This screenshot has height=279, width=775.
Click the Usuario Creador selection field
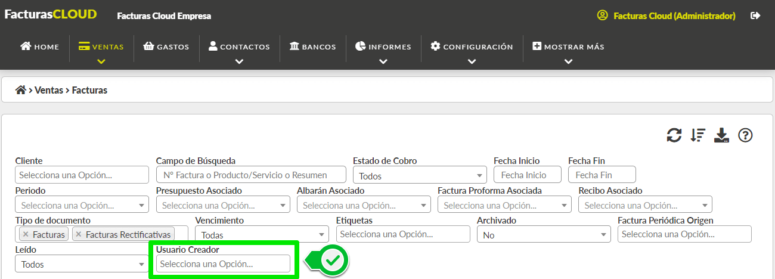[x=223, y=263]
